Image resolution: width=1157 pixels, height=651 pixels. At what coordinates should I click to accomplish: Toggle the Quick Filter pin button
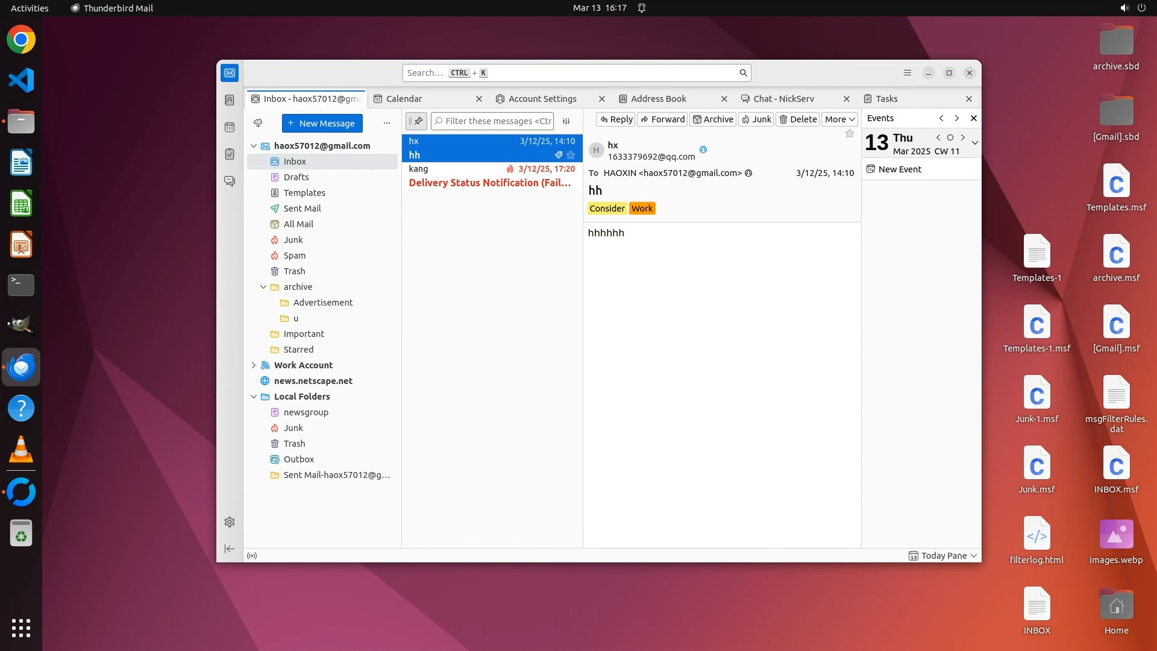pyautogui.click(x=416, y=121)
